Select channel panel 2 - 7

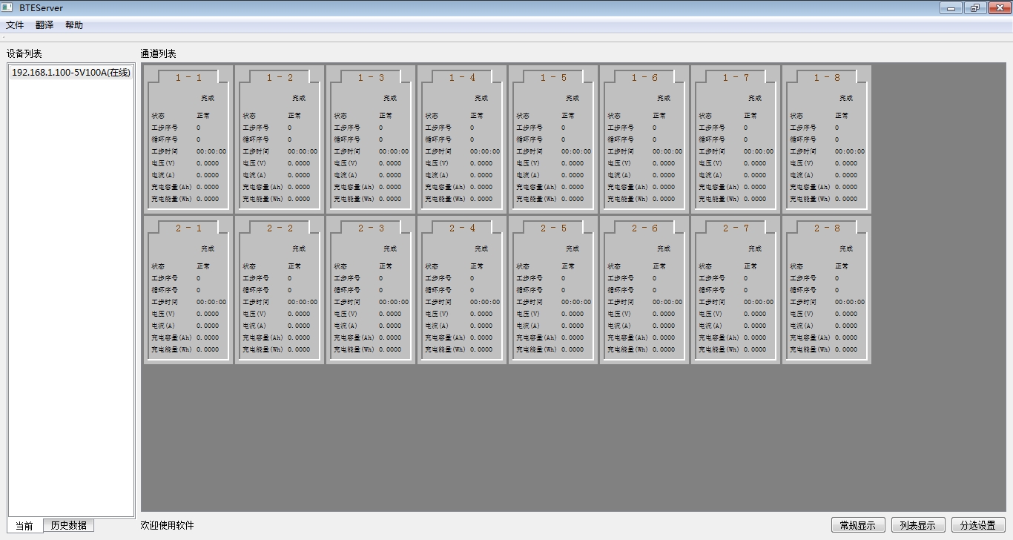point(736,289)
